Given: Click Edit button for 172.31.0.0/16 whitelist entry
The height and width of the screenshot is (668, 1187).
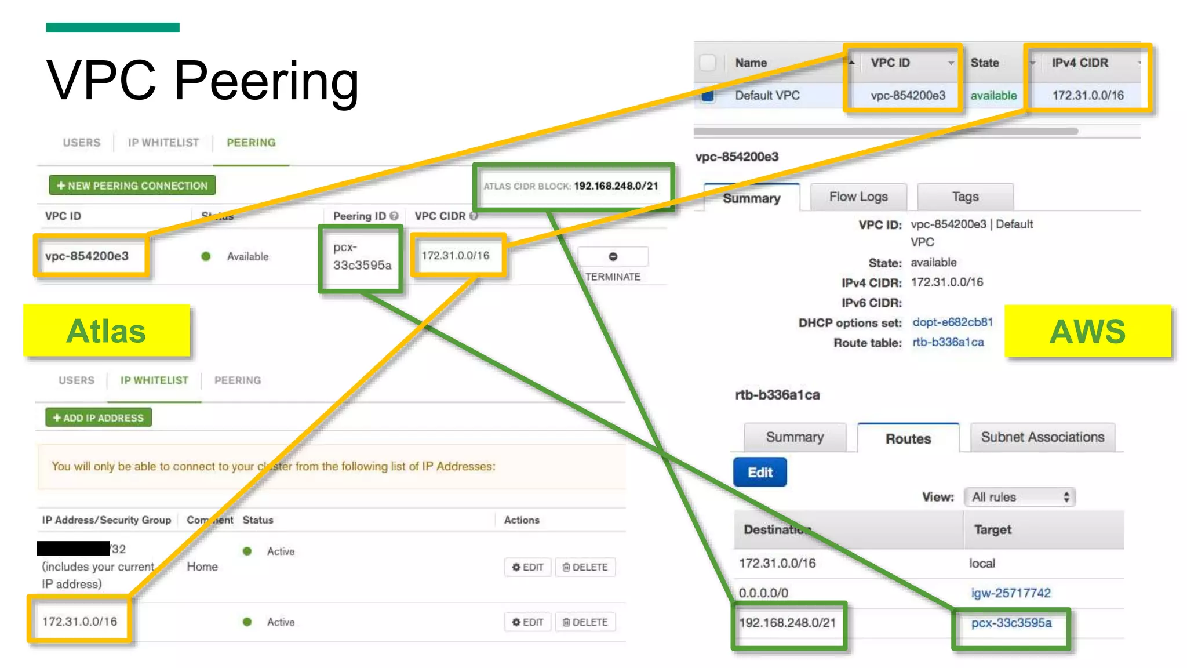Looking at the screenshot, I should click(527, 622).
